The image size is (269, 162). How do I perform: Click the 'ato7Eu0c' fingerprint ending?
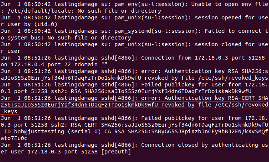[x=14, y=138]
